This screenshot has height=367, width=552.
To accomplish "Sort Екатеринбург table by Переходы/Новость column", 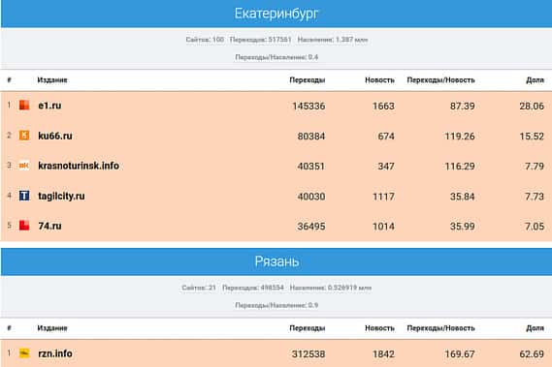I will pyautogui.click(x=440, y=80).
